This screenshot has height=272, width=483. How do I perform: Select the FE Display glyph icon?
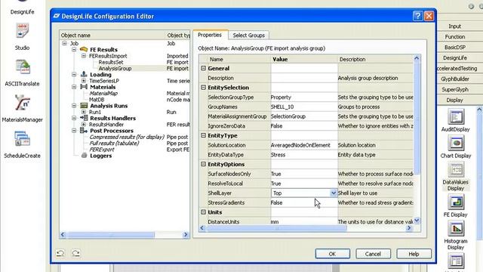click(456, 202)
